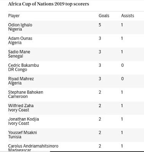144x152 pixels.
Task: Select Adam Ounas player name
Action: 20,38
